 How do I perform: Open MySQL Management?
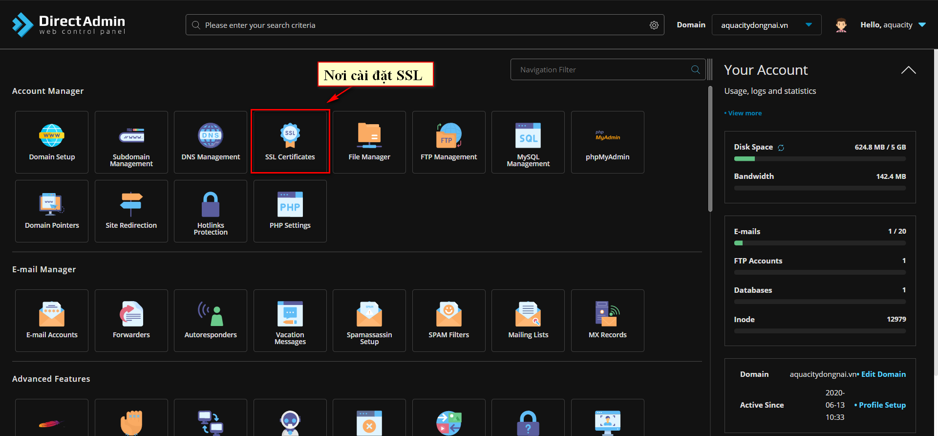pos(528,142)
